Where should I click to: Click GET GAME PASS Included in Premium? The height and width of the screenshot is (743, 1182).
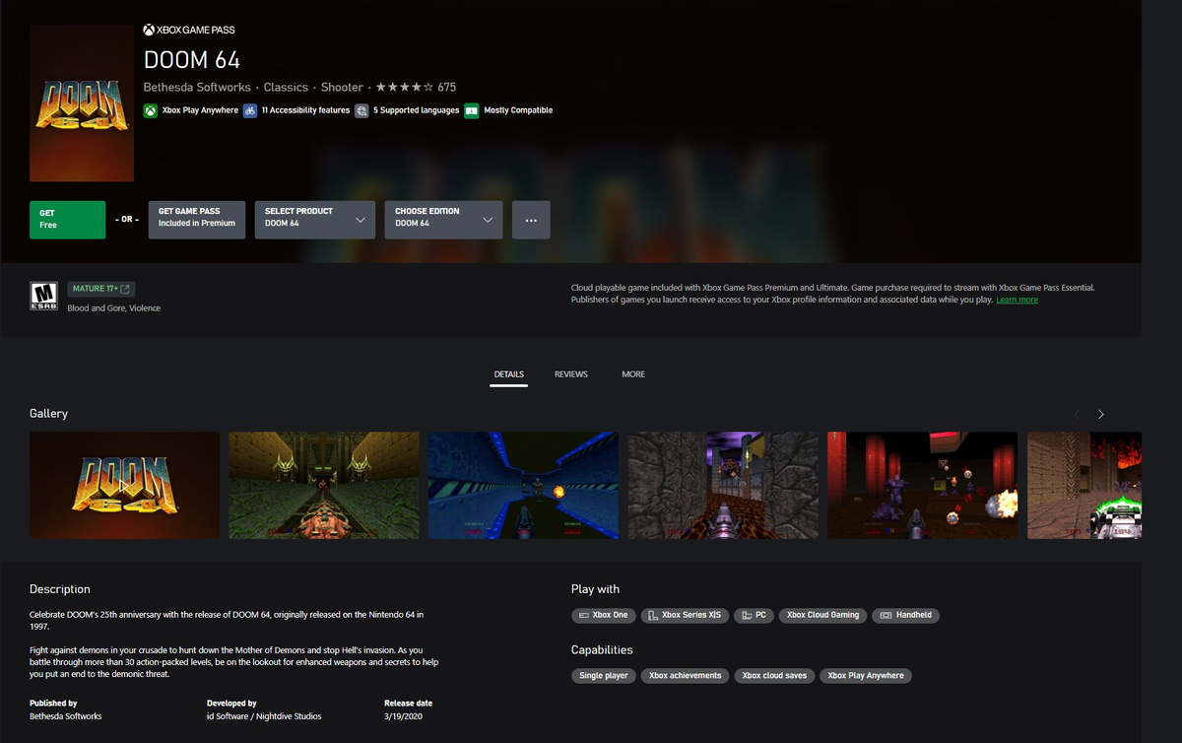pos(197,220)
